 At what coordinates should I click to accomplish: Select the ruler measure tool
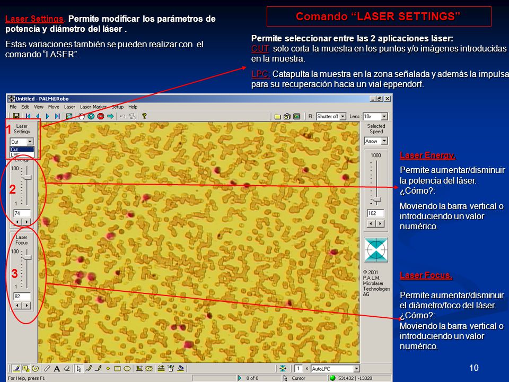(47, 368)
